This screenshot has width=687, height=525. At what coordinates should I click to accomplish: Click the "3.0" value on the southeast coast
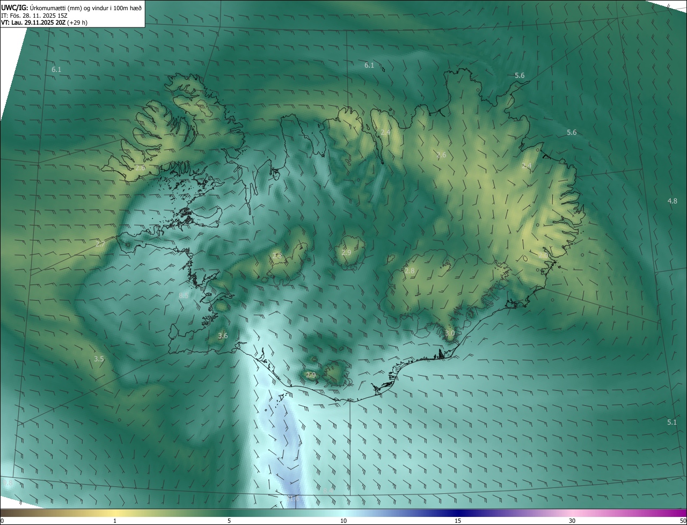pos(450,333)
